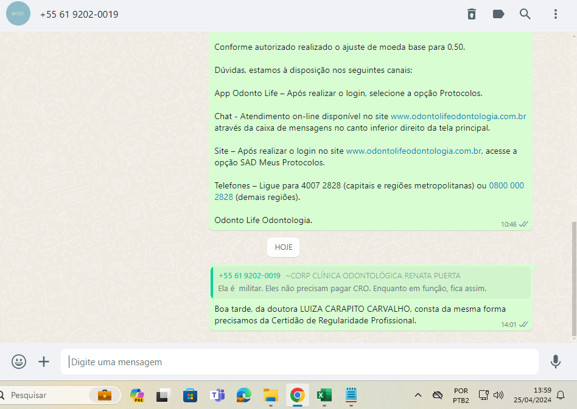Click the network tray icon
The width and height of the screenshot is (577, 409).
tap(483, 395)
